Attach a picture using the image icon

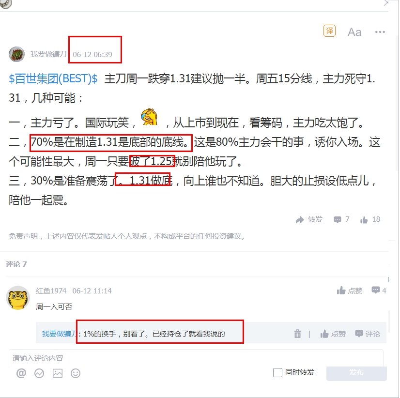(x=58, y=373)
